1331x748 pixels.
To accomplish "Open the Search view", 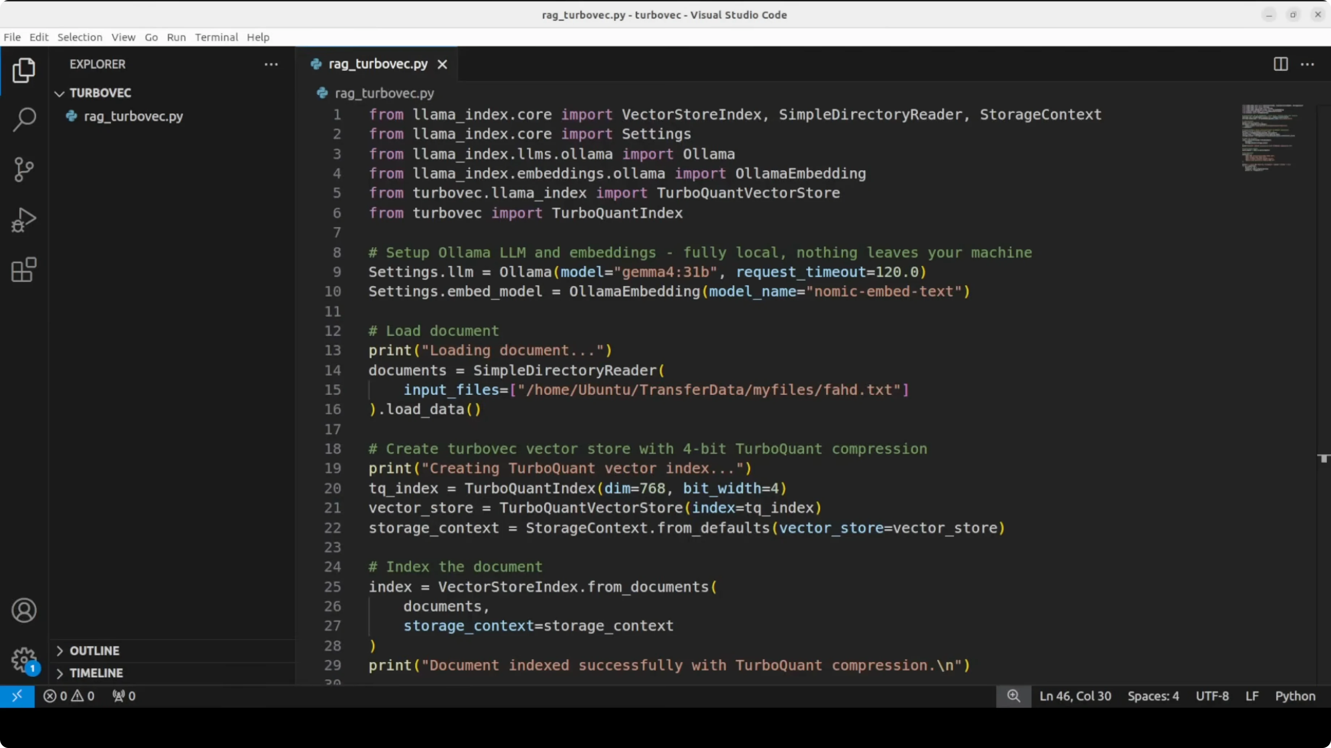I will 23,119.
